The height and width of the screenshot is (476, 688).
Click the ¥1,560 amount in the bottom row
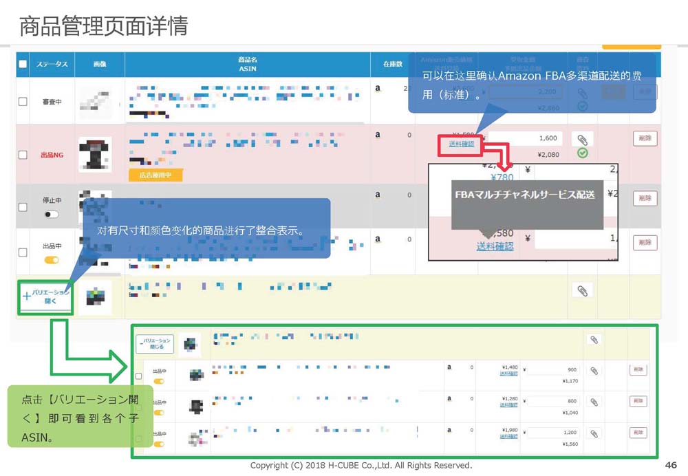570,444
